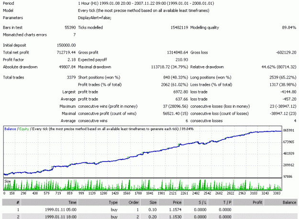
Task: Click average loss trade value -457.20
Action: [x=289, y=99]
